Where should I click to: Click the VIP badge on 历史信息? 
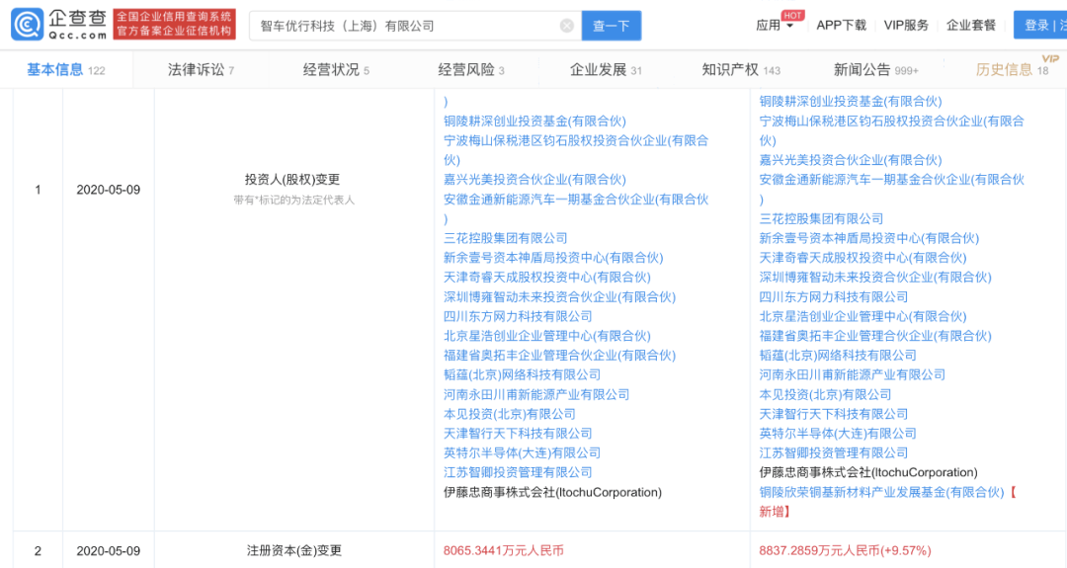point(1050,59)
